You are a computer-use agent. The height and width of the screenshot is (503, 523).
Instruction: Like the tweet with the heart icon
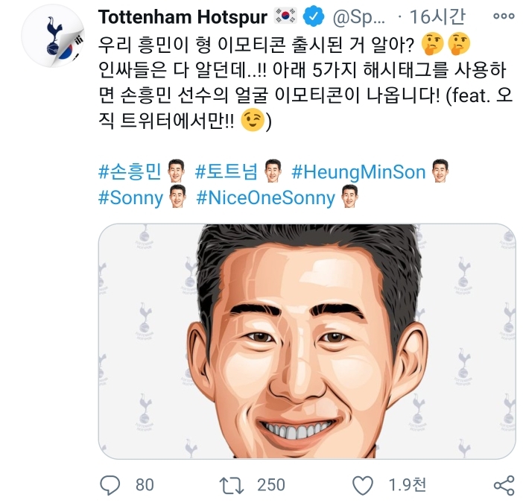click(x=363, y=485)
